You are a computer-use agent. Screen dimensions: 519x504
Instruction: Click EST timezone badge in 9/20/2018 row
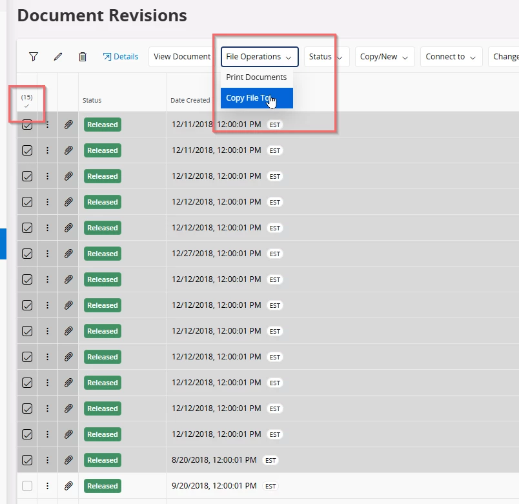tap(270, 486)
